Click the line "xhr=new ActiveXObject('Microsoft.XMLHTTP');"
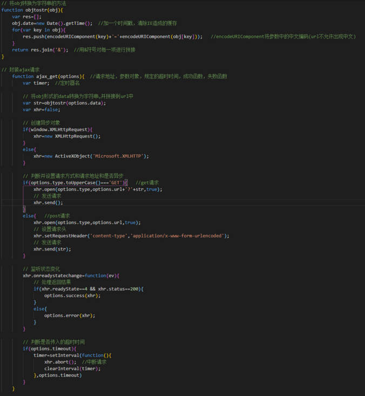 pyautogui.click(x=91, y=156)
